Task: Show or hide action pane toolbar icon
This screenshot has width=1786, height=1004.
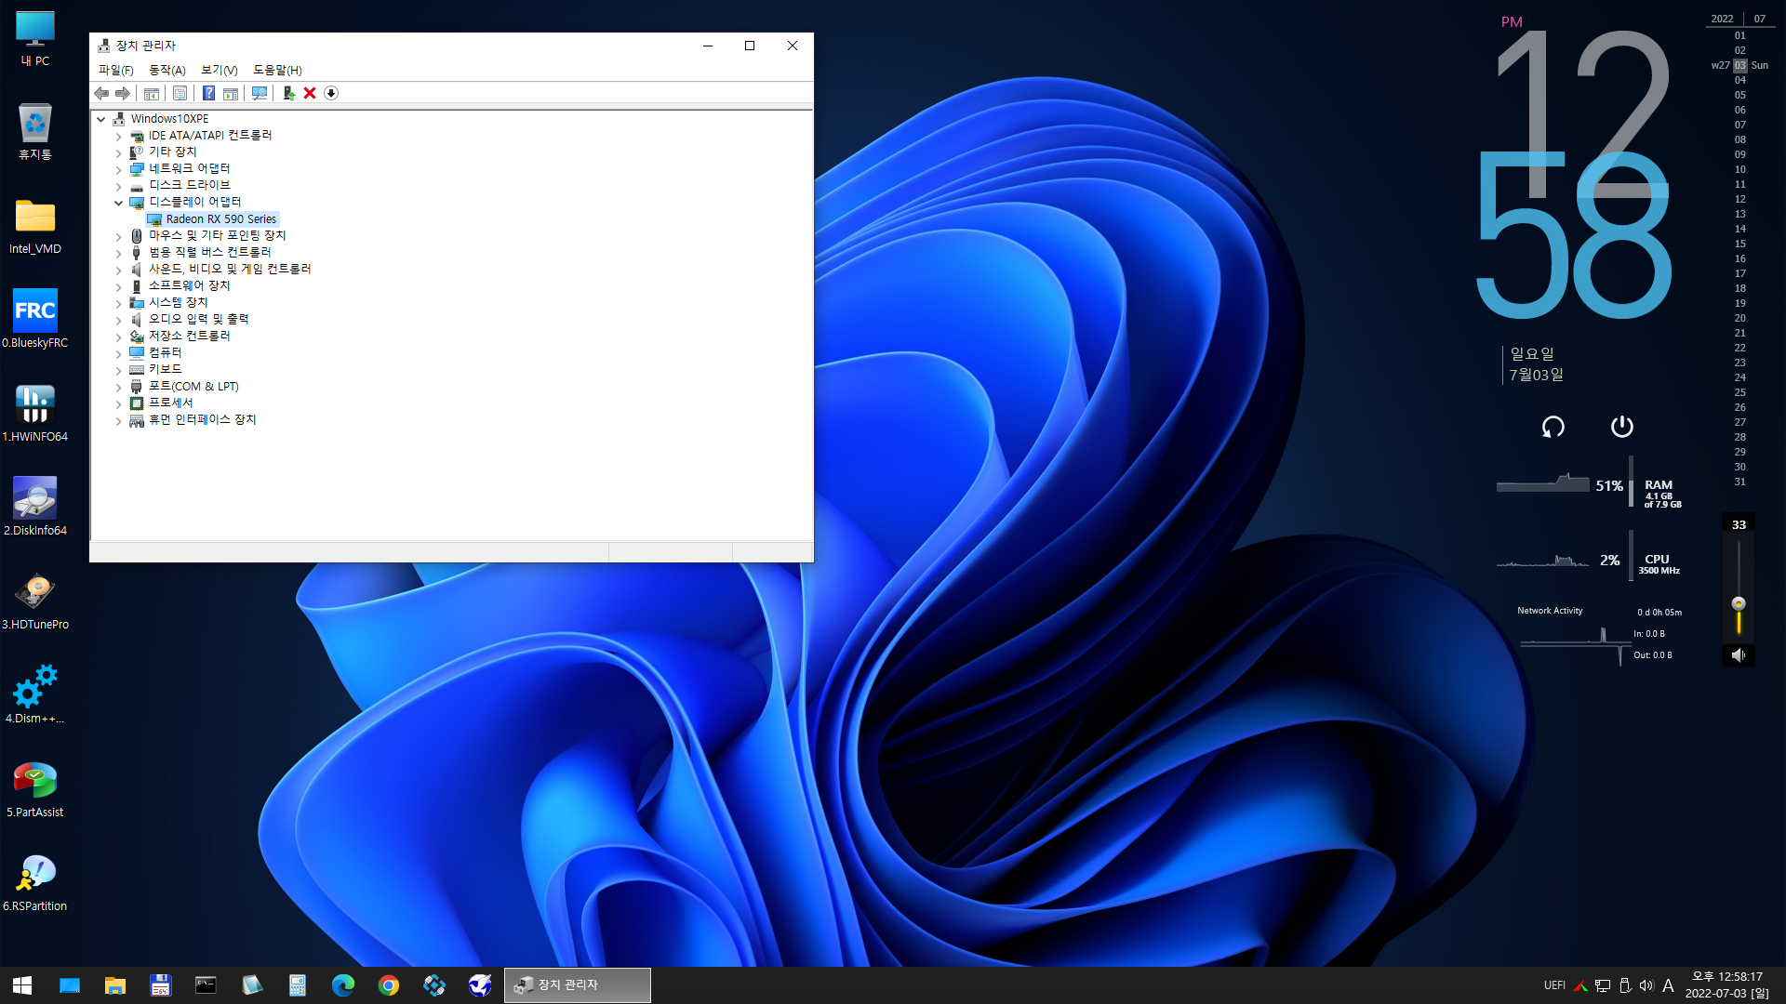Action: click(x=231, y=93)
